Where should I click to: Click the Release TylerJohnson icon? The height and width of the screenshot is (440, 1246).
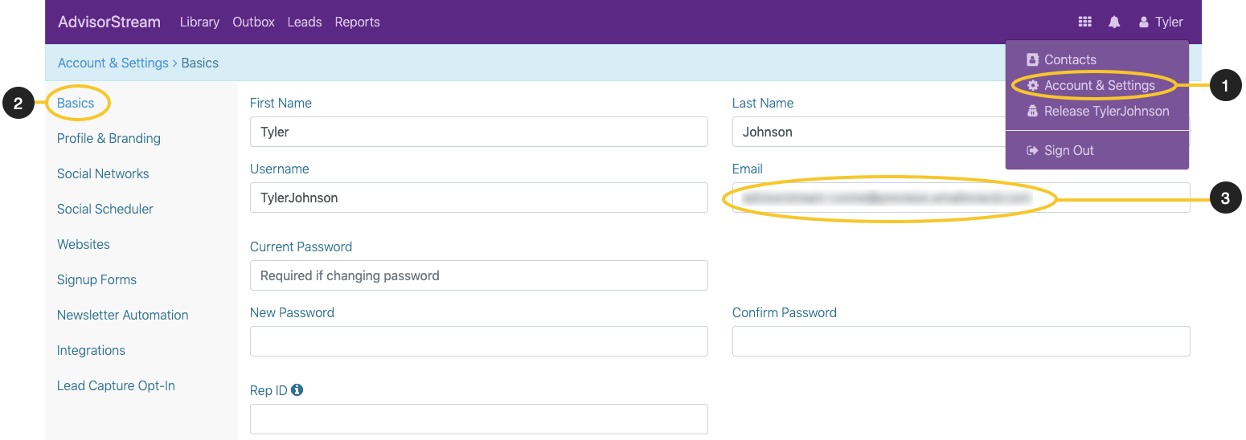pos(1033,111)
